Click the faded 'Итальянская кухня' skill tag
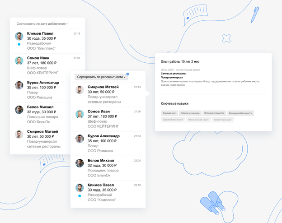The height and width of the screenshot is (223, 282). (198, 120)
